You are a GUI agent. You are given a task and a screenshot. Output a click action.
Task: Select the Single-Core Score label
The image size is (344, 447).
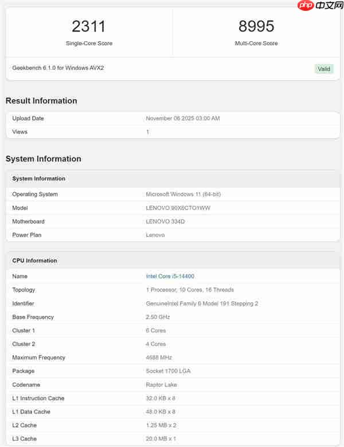click(x=89, y=43)
